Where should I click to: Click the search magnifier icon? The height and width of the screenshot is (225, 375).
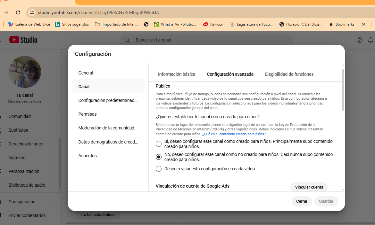(x=127, y=40)
